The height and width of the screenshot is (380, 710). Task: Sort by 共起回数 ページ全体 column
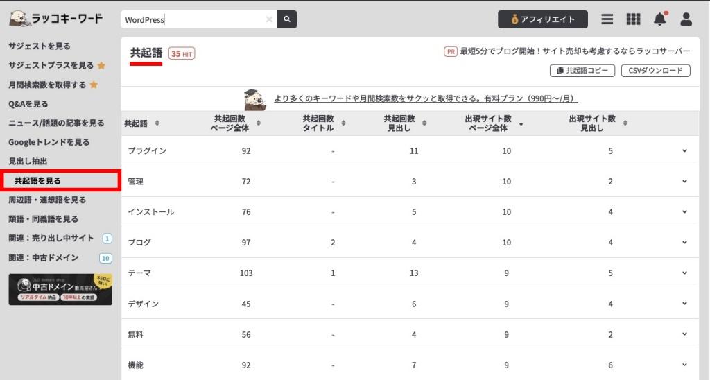(x=259, y=123)
